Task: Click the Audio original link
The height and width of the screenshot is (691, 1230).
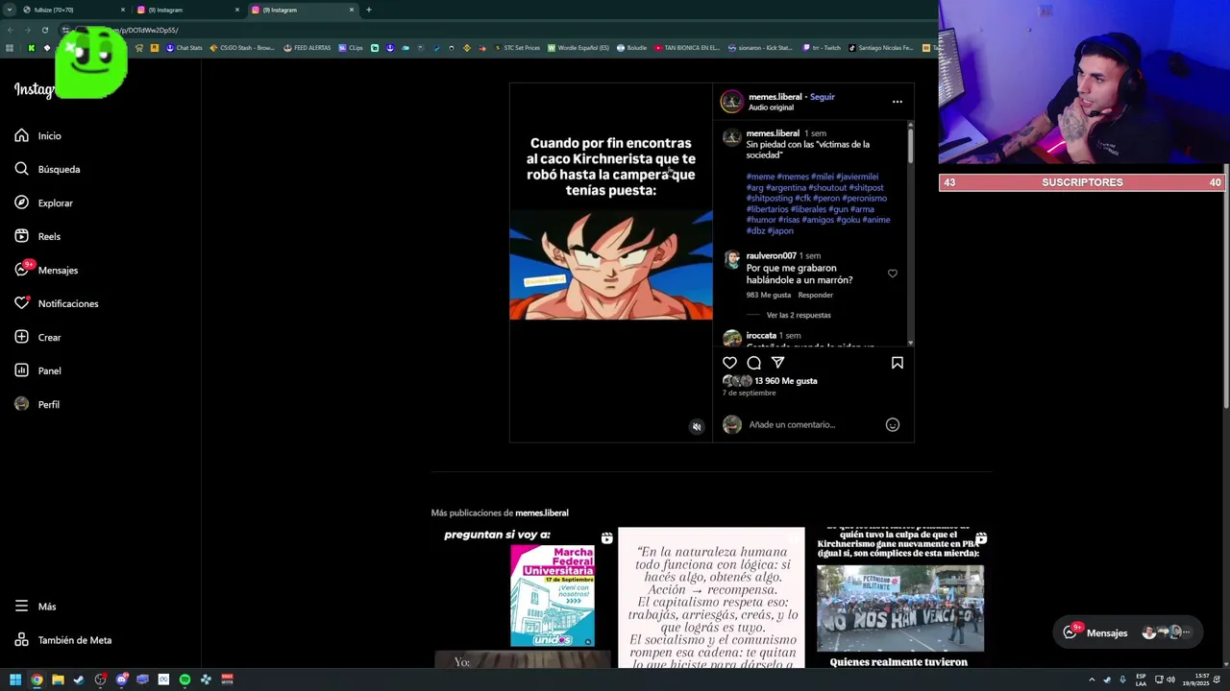Action: tap(771, 107)
